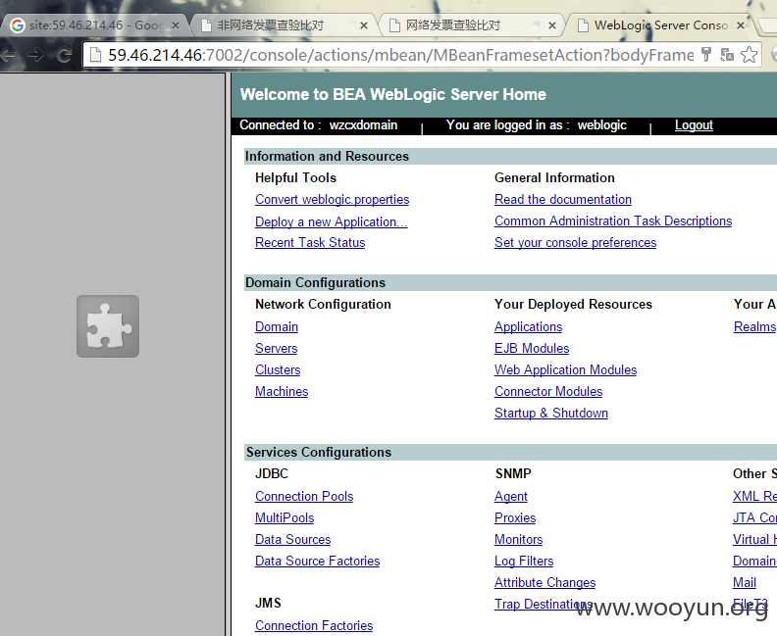Viewport: 777px width, 636px height.
Task: Open the Applications link
Action: (528, 326)
